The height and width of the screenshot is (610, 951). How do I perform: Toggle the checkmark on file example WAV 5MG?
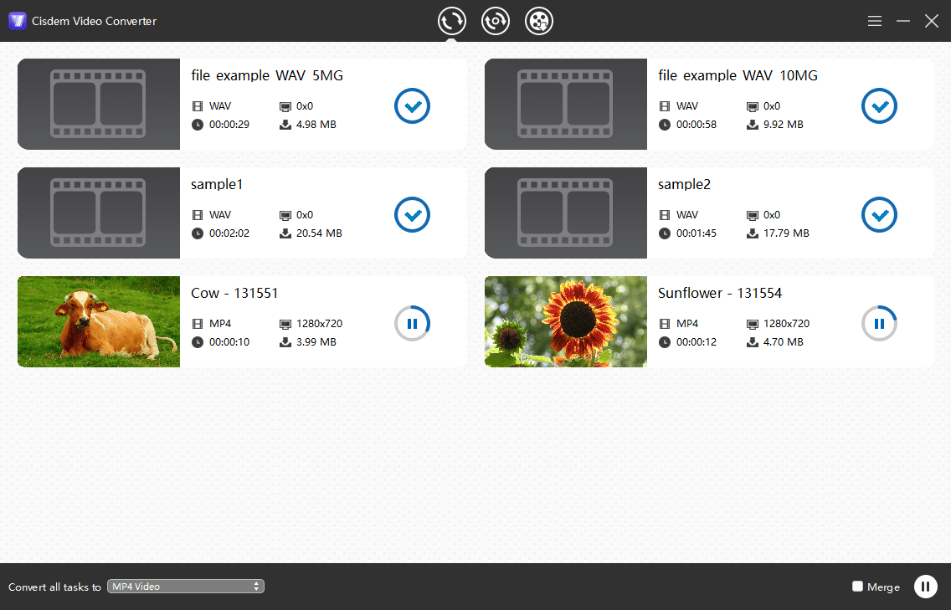[x=412, y=106]
